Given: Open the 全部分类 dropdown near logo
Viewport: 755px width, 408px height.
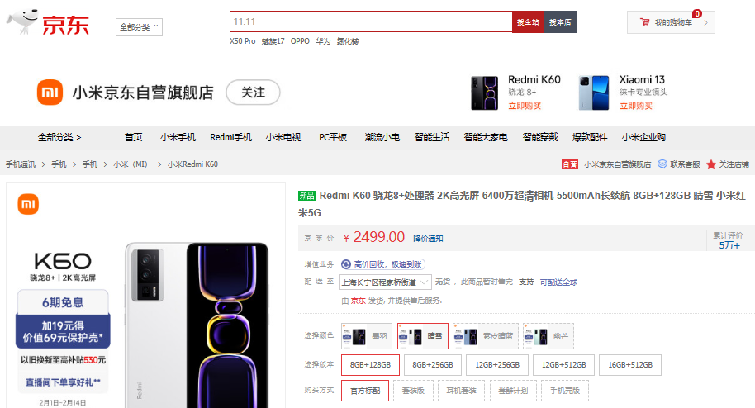Looking at the screenshot, I should coord(139,27).
